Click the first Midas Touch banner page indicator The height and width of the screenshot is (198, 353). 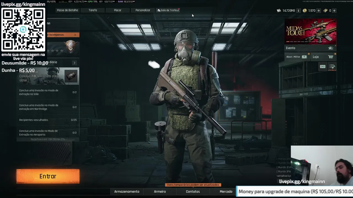pyautogui.click(x=288, y=42)
